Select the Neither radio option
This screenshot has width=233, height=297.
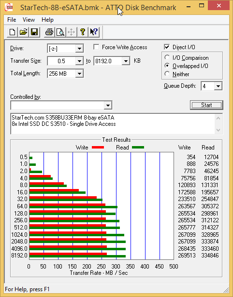(167, 74)
